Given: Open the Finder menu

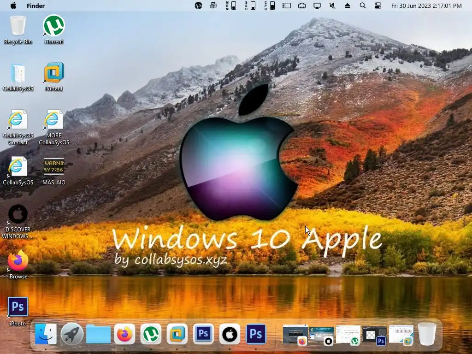Looking at the screenshot, I should point(35,6).
